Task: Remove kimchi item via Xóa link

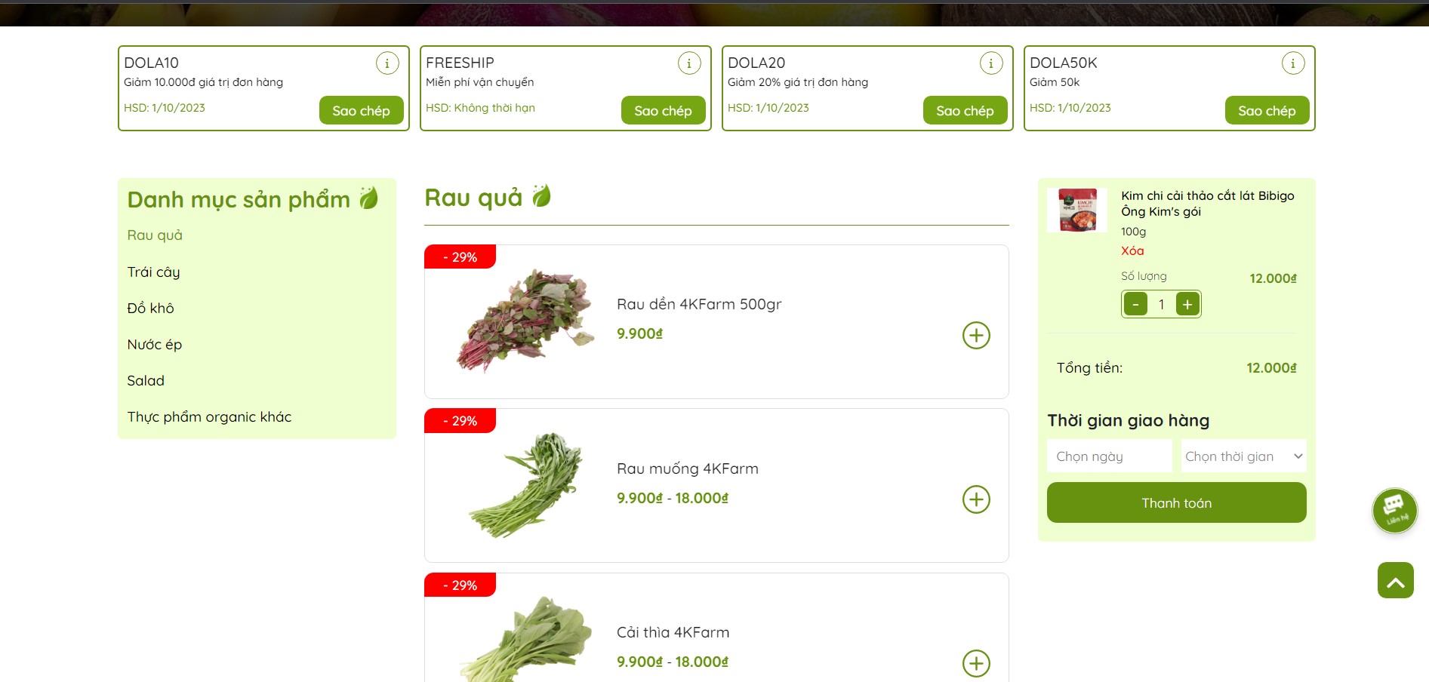Action: click(x=1132, y=251)
